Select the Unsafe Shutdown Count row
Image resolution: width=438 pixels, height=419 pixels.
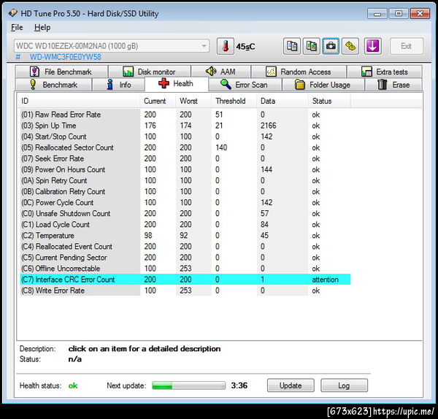click(x=185, y=213)
